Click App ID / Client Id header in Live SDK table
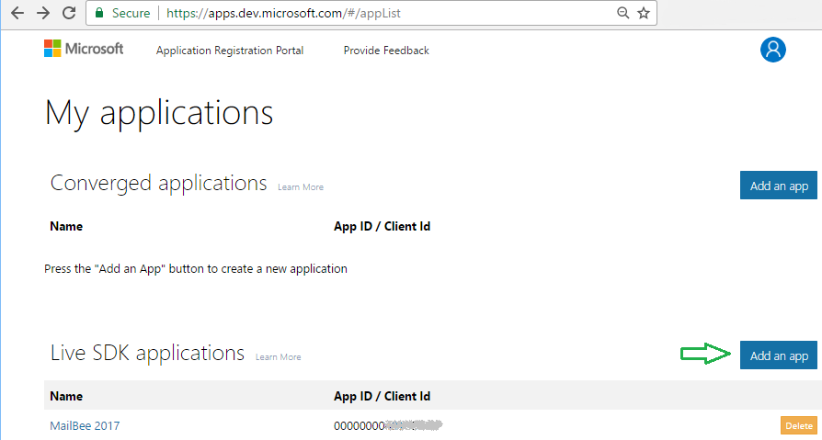 [x=382, y=396]
